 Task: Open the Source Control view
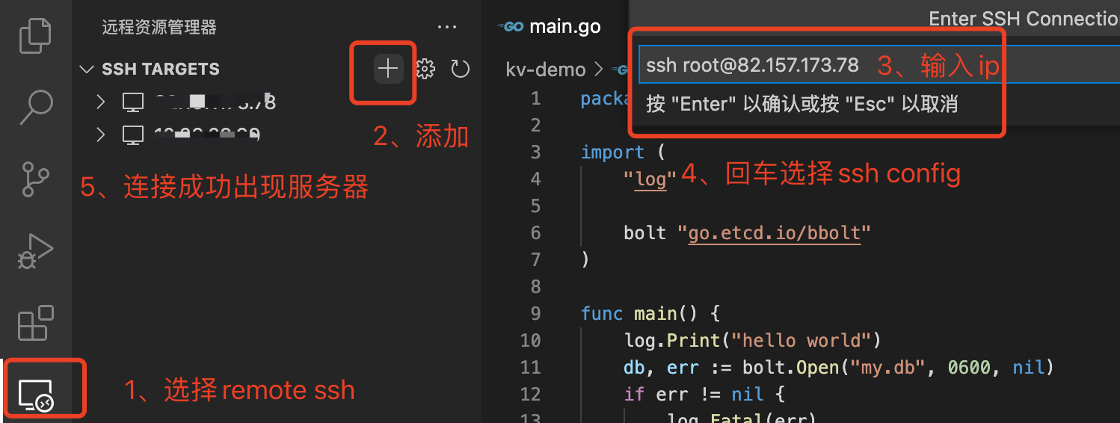[x=35, y=179]
